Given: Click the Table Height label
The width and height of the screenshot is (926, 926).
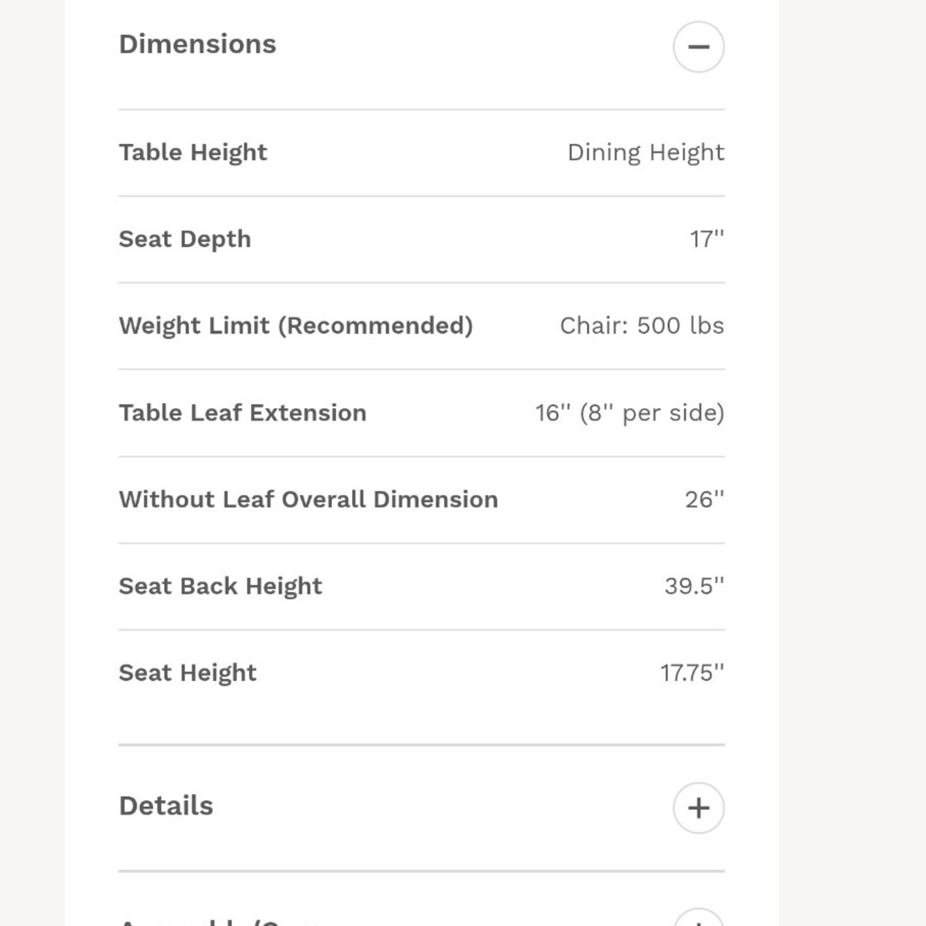Looking at the screenshot, I should pyautogui.click(x=193, y=152).
